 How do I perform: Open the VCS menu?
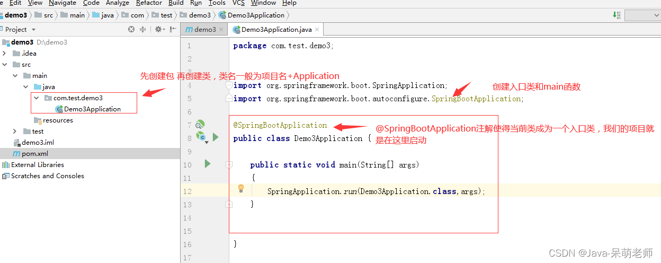click(238, 3)
